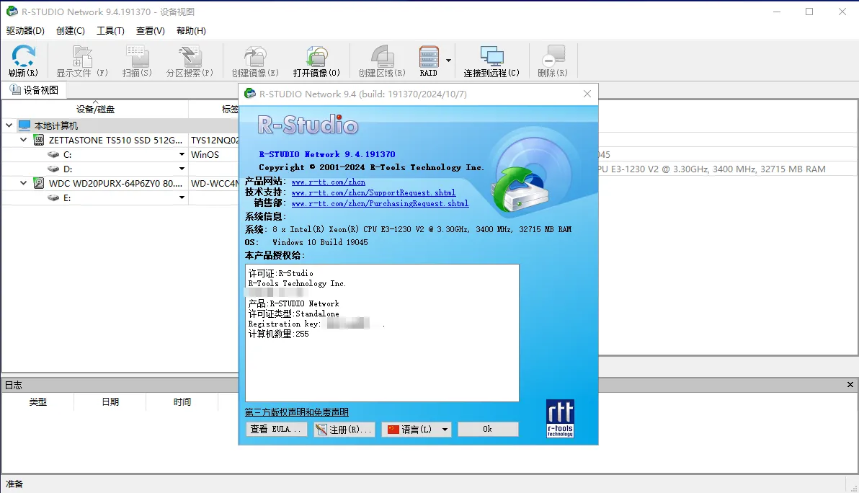This screenshot has width=859, height=493.
Task: Click the 设备/磁盘 column header
Action: click(95, 109)
